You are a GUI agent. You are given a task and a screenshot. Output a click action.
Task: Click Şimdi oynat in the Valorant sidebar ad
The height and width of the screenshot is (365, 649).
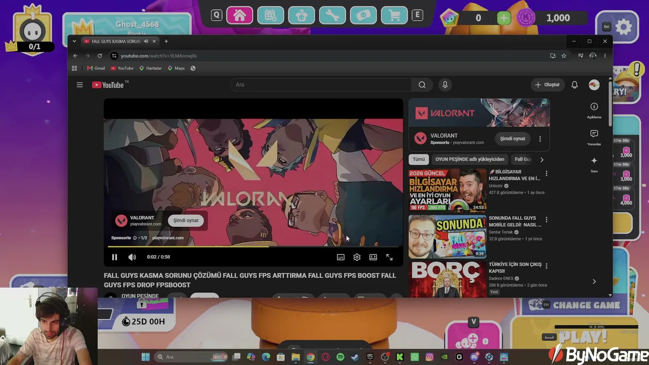pos(513,138)
